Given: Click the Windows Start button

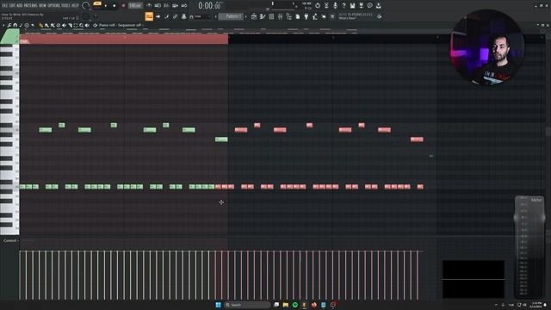Looking at the screenshot, I should 218,305.
